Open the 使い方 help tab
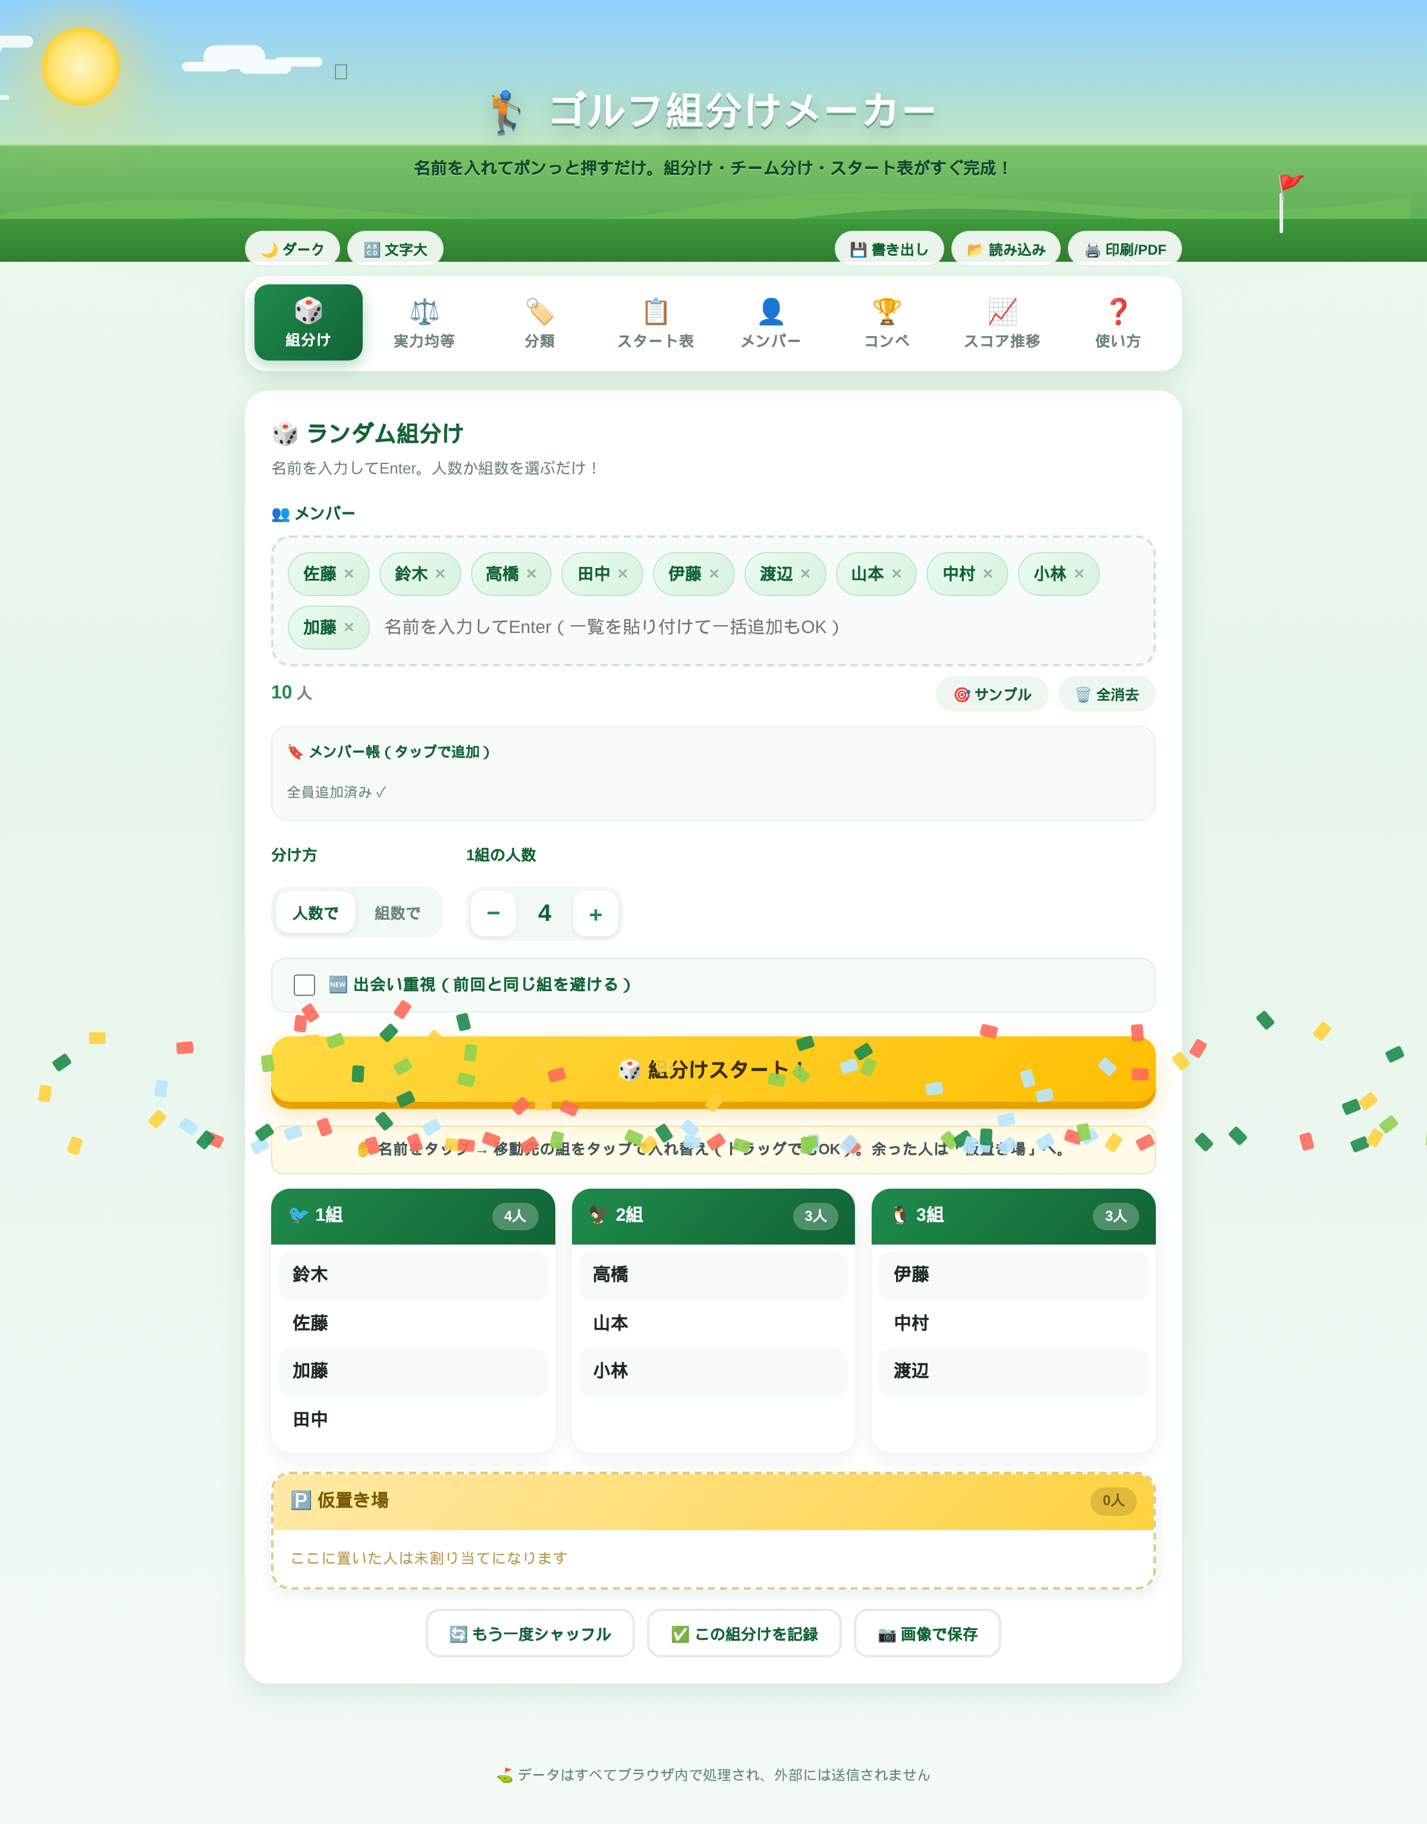The image size is (1427, 1824). coord(1118,322)
